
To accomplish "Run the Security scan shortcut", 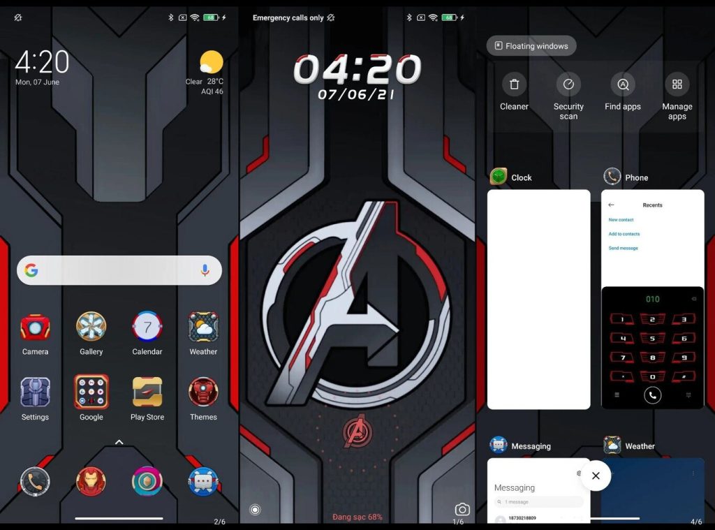I will pyautogui.click(x=568, y=96).
